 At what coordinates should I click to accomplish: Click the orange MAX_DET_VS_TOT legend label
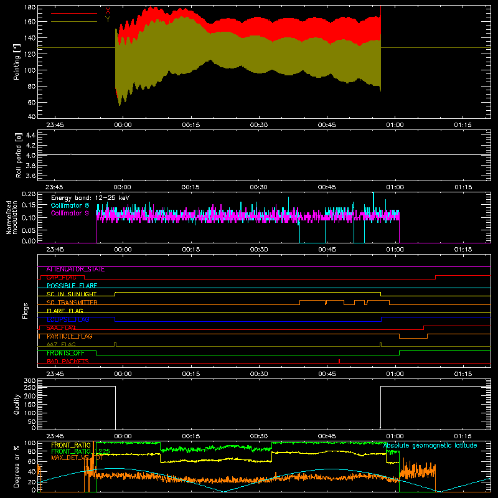pyautogui.click(x=77, y=458)
